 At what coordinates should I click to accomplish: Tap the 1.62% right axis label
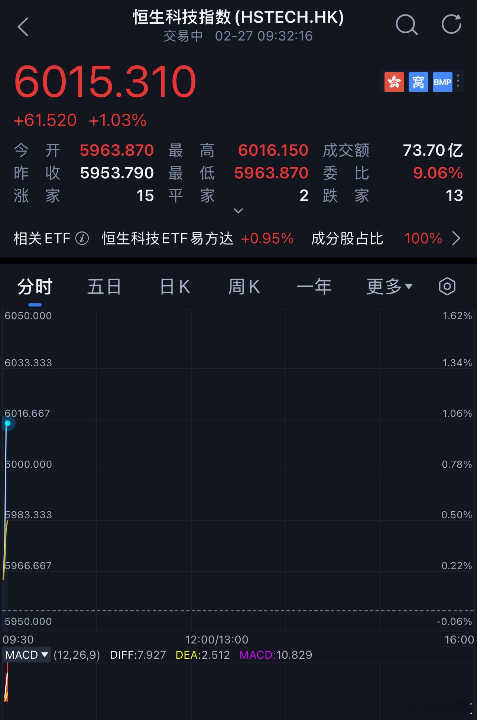457,316
